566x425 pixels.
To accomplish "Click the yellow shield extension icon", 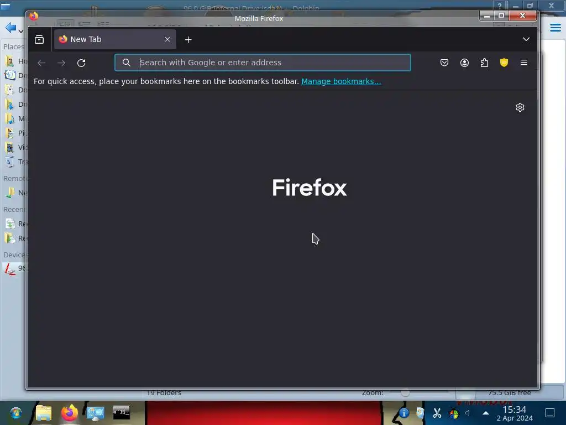I will (x=504, y=63).
